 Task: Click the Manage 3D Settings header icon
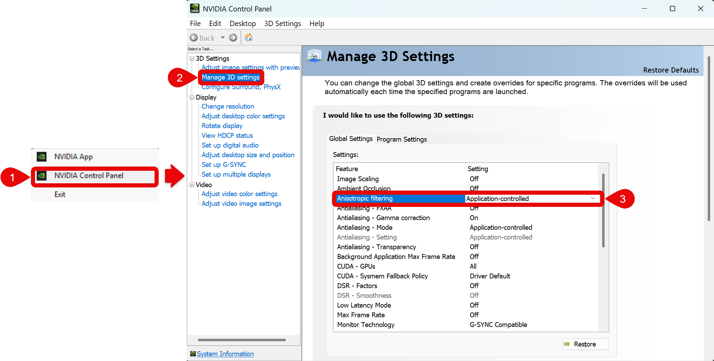315,56
